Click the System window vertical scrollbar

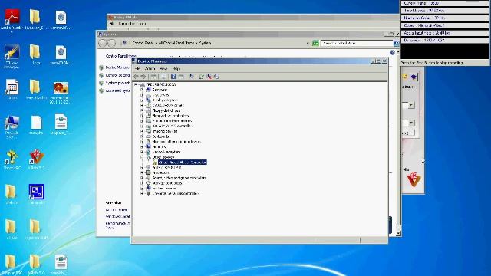click(x=398, y=143)
